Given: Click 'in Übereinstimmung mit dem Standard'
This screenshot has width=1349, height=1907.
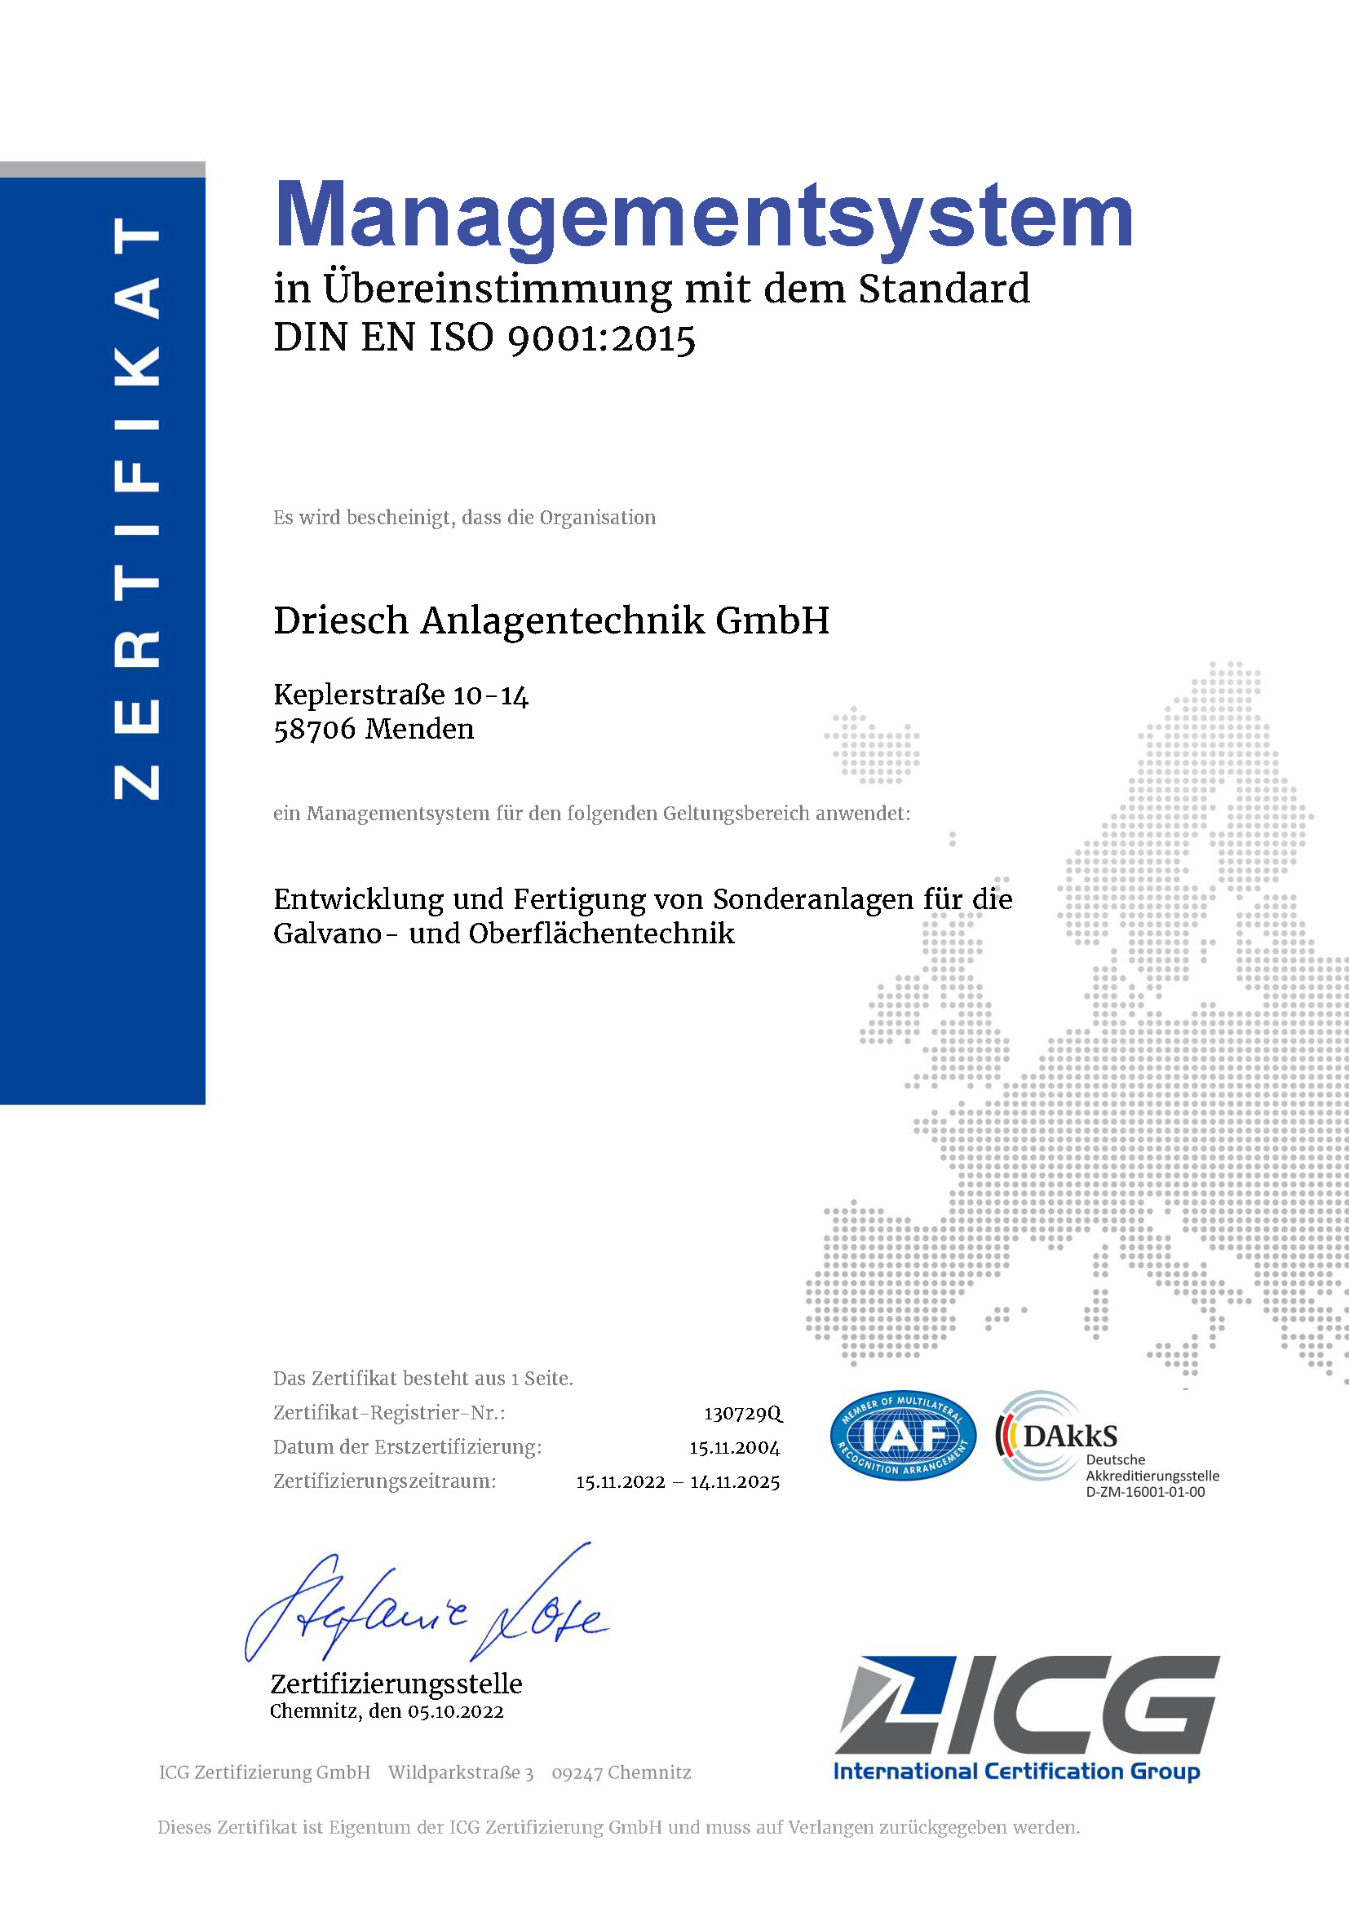Looking at the screenshot, I should pos(652,291).
